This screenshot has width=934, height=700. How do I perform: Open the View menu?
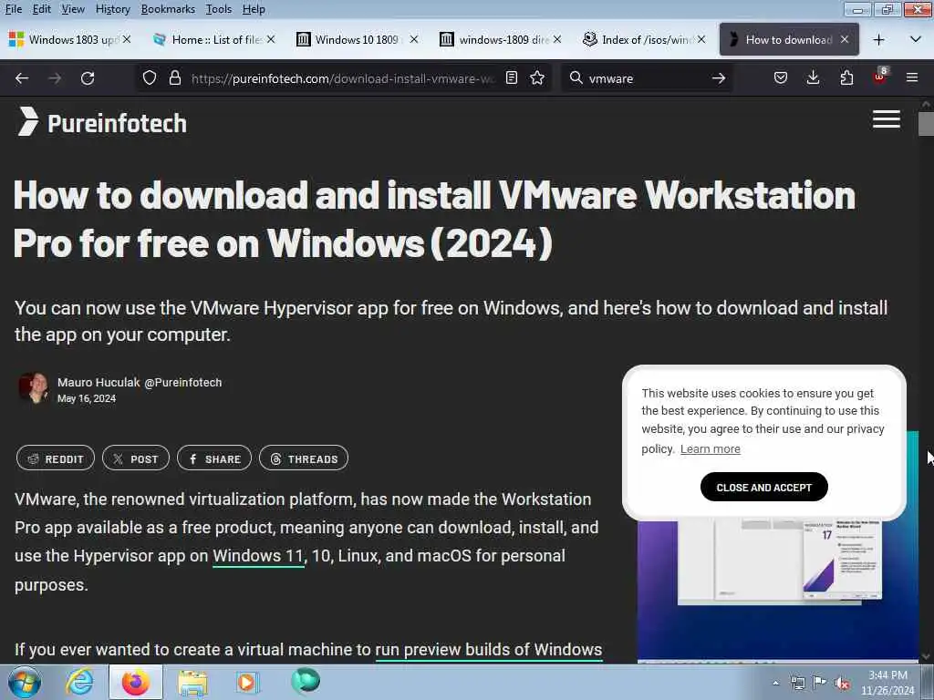(73, 9)
